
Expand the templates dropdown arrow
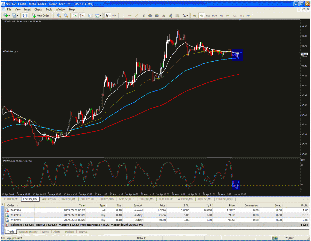[100, 15]
